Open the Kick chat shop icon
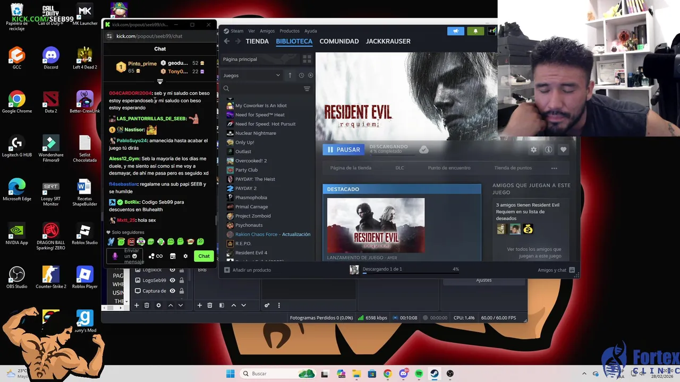The image size is (680, 382). 173,256
